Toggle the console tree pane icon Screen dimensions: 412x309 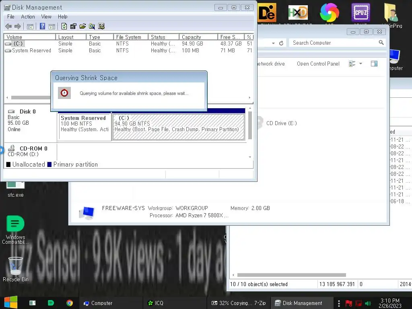(x=30, y=26)
